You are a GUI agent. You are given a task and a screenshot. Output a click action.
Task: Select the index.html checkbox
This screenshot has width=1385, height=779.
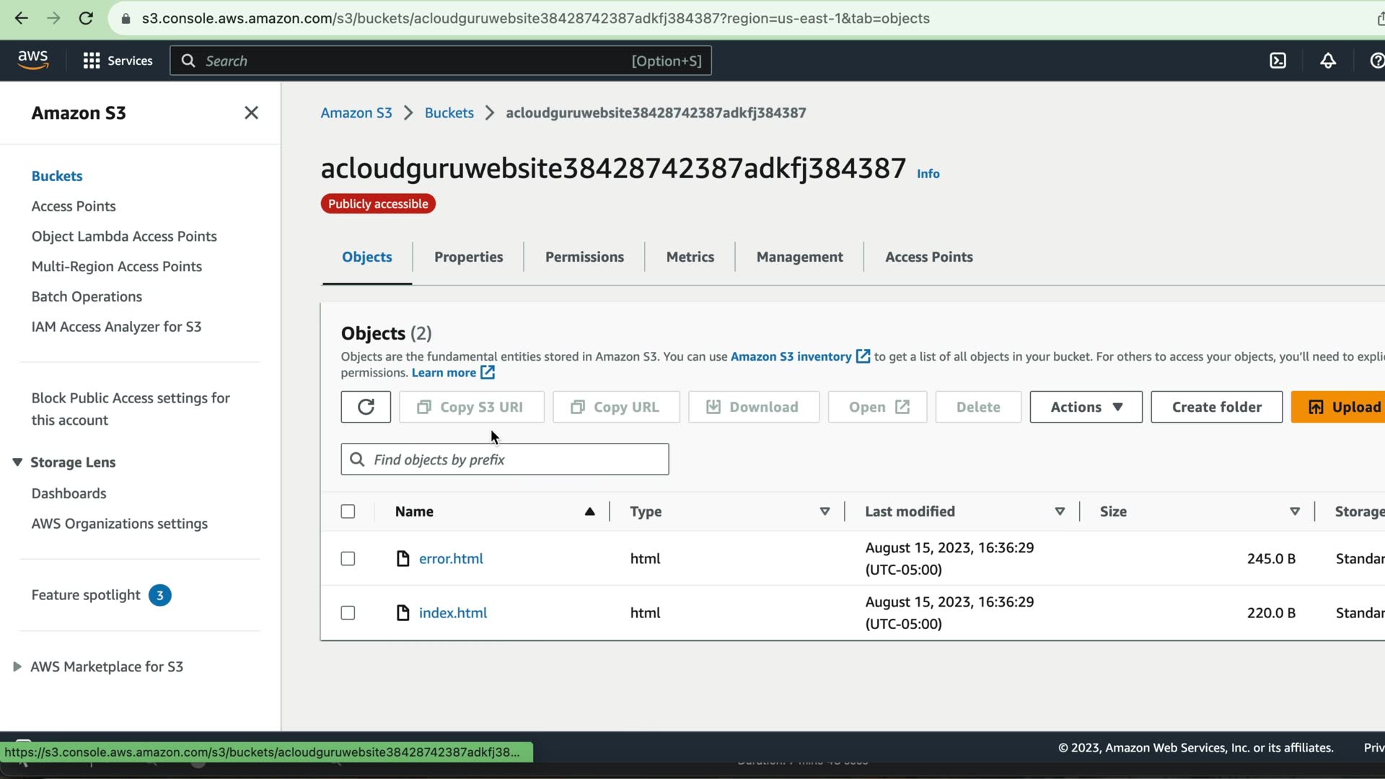tap(348, 613)
